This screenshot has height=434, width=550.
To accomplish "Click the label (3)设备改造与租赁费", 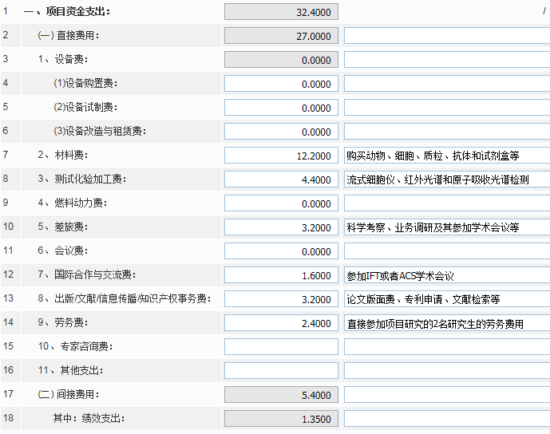I will tap(100, 131).
